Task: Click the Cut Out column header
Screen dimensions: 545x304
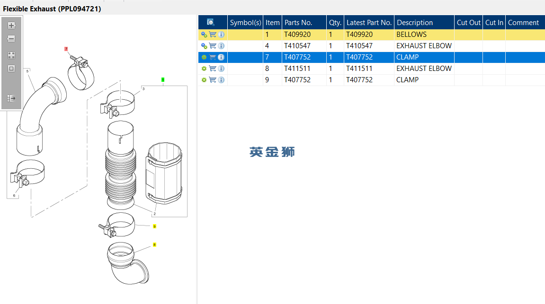Action: [x=469, y=23]
